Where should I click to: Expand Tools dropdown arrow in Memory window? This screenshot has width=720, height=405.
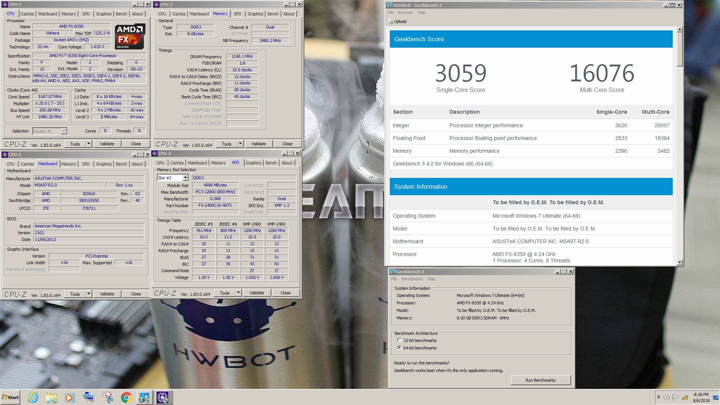click(240, 144)
